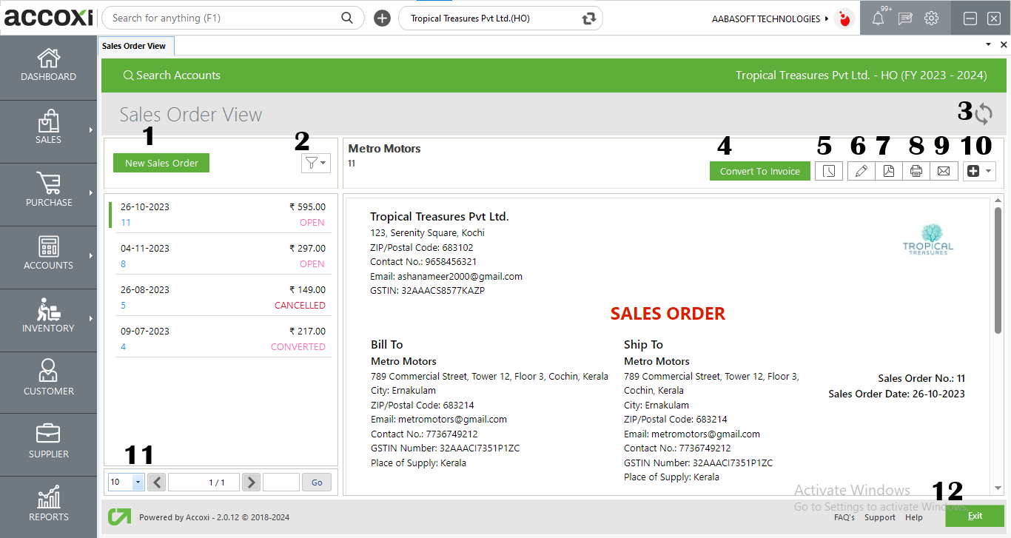Expand the plus button dropdown arrow
The image size is (1011, 538).
click(990, 171)
